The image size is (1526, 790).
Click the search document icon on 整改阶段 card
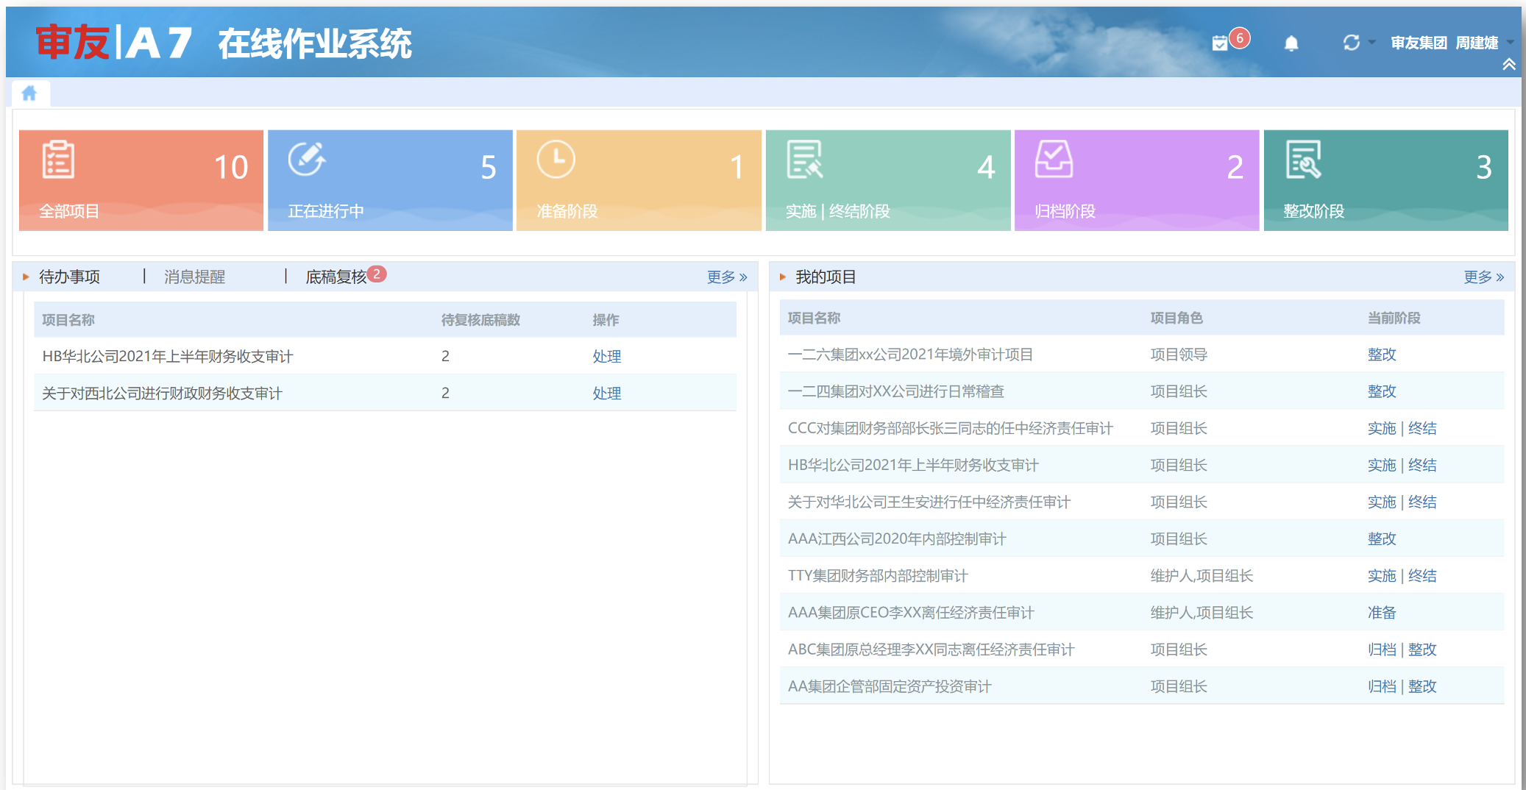(1303, 160)
